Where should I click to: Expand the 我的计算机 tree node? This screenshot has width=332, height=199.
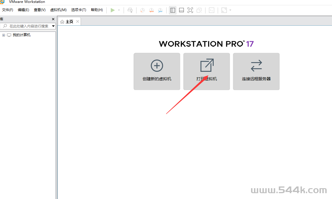click(4, 35)
